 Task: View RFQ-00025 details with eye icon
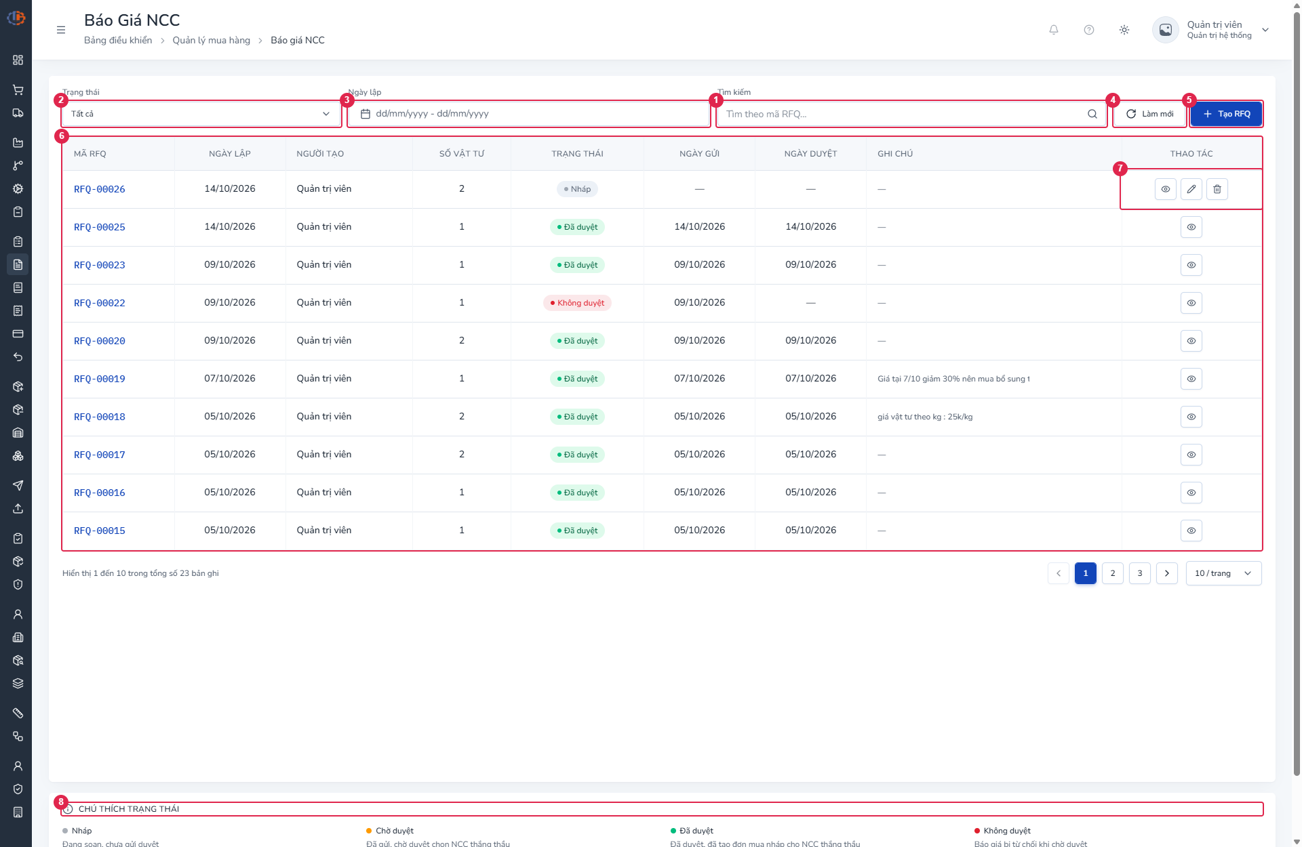click(x=1191, y=227)
